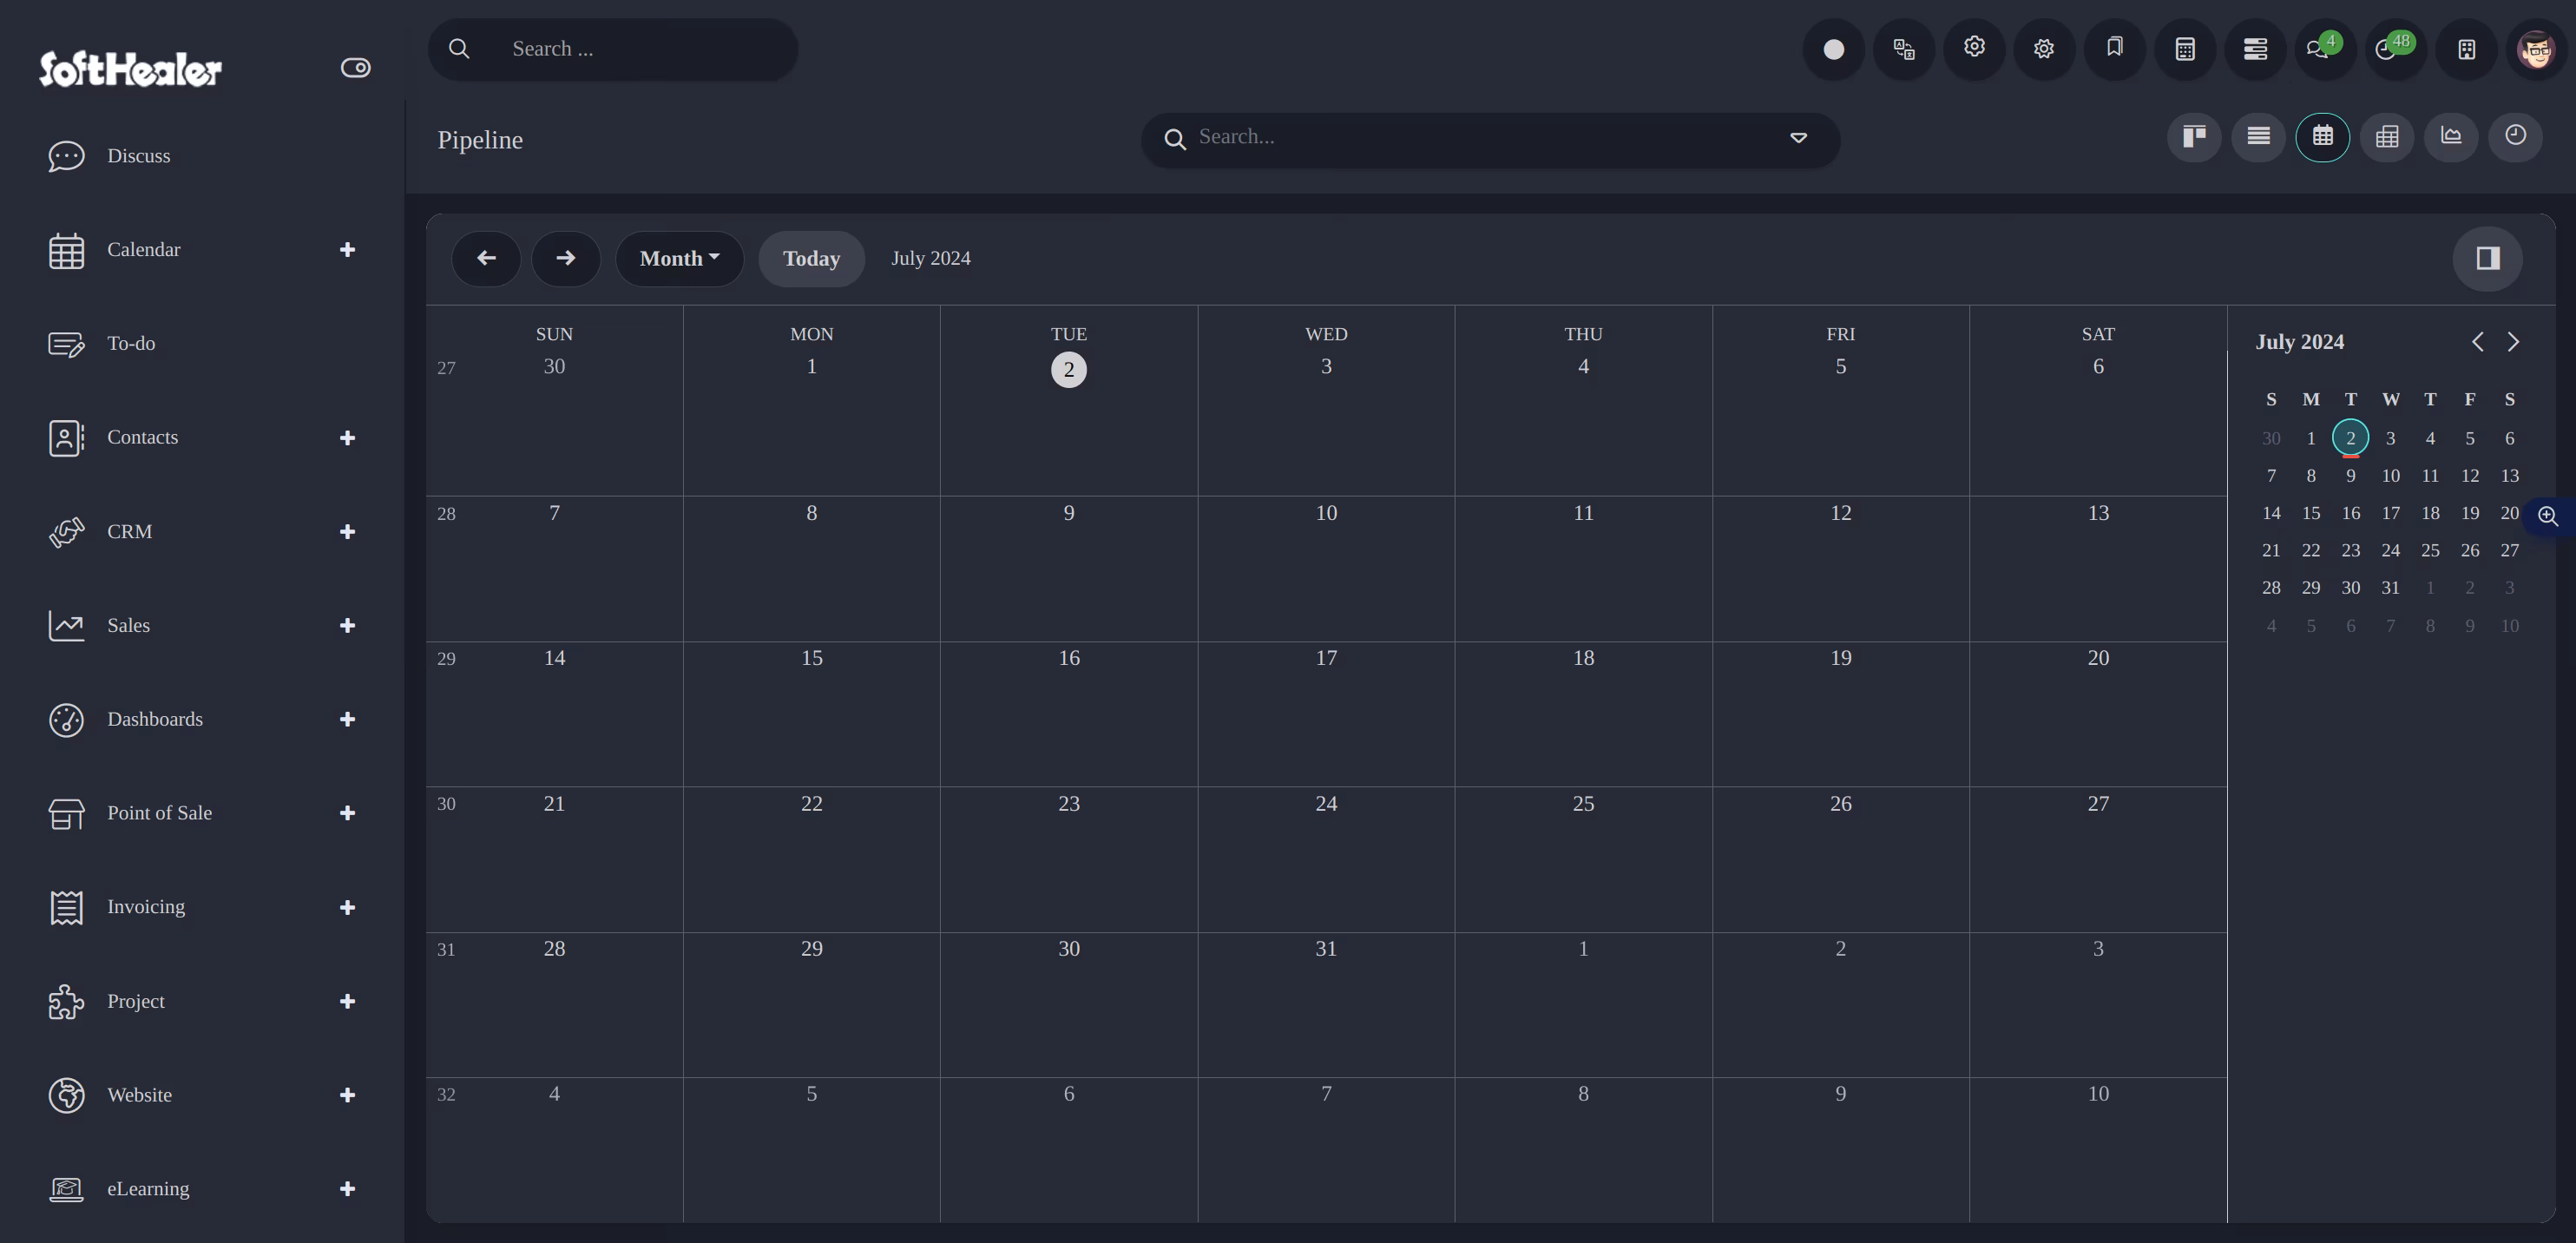Click the global search magnifier icon
Screen dimensions: 2576x1243
[459, 49]
